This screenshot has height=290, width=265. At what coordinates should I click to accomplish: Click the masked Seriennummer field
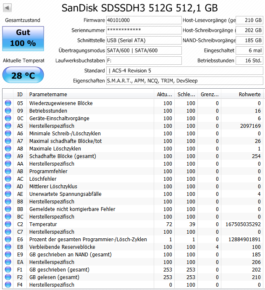pos(144,30)
